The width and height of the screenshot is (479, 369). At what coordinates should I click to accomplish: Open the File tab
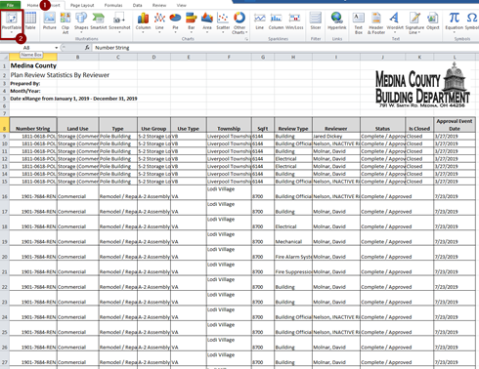click(10, 5)
